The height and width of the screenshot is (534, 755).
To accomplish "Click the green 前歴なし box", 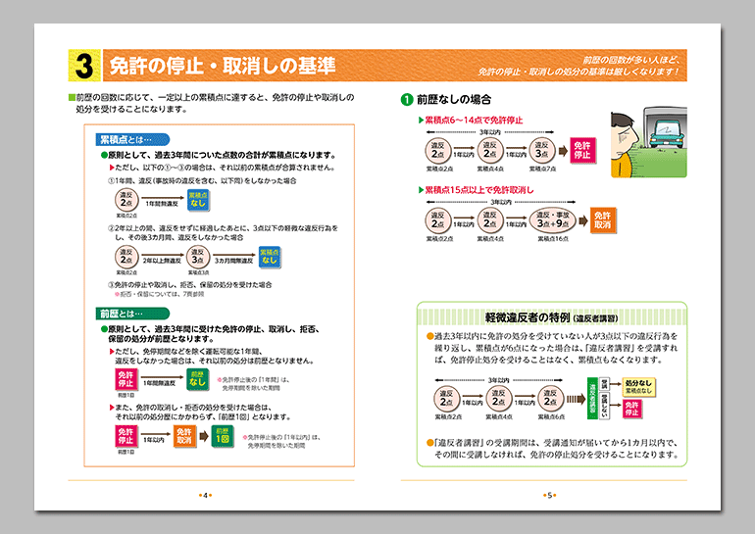I will (x=197, y=379).
